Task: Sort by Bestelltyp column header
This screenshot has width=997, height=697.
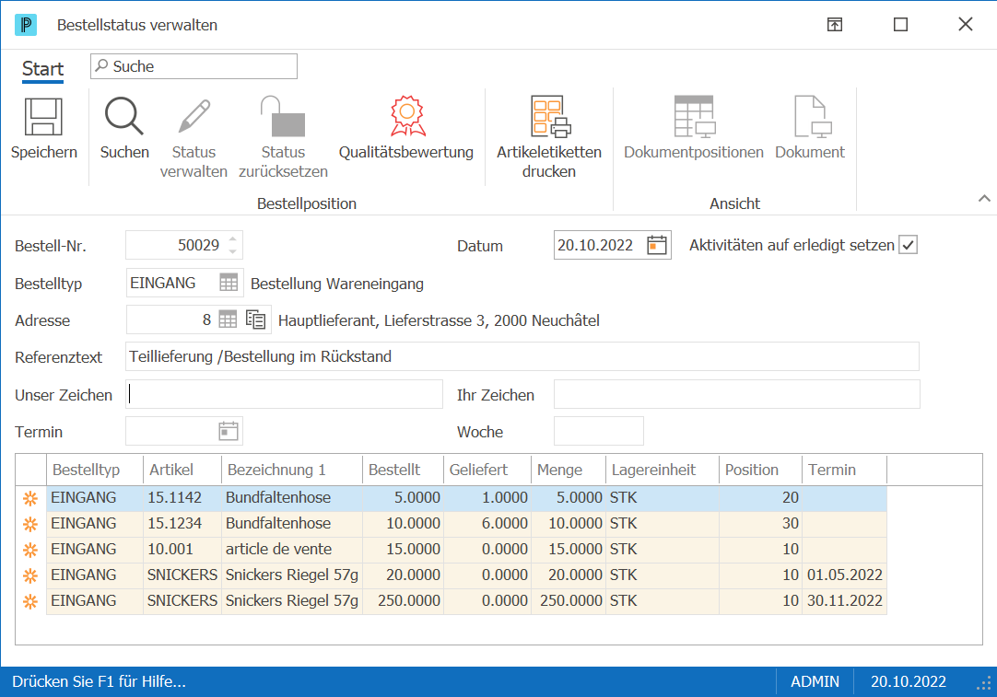Action: (96, 470)
